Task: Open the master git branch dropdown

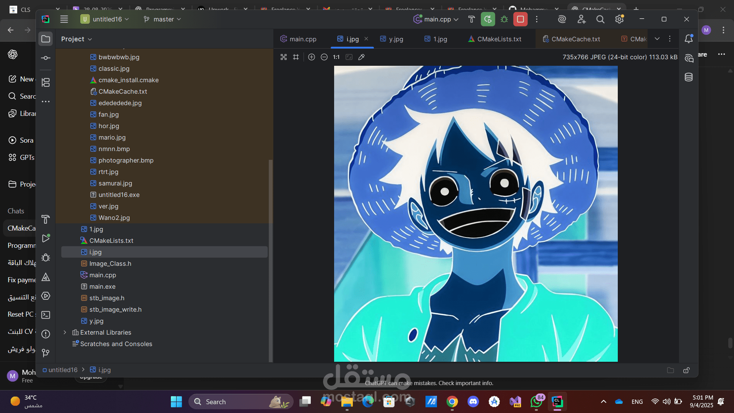Action: click(162, 19)
